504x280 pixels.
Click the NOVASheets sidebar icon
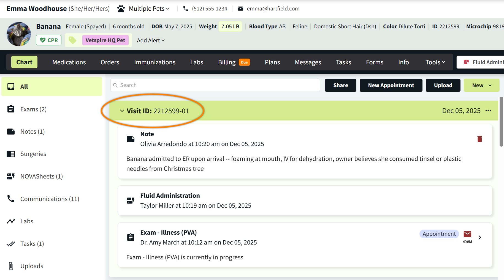[11, 176]
